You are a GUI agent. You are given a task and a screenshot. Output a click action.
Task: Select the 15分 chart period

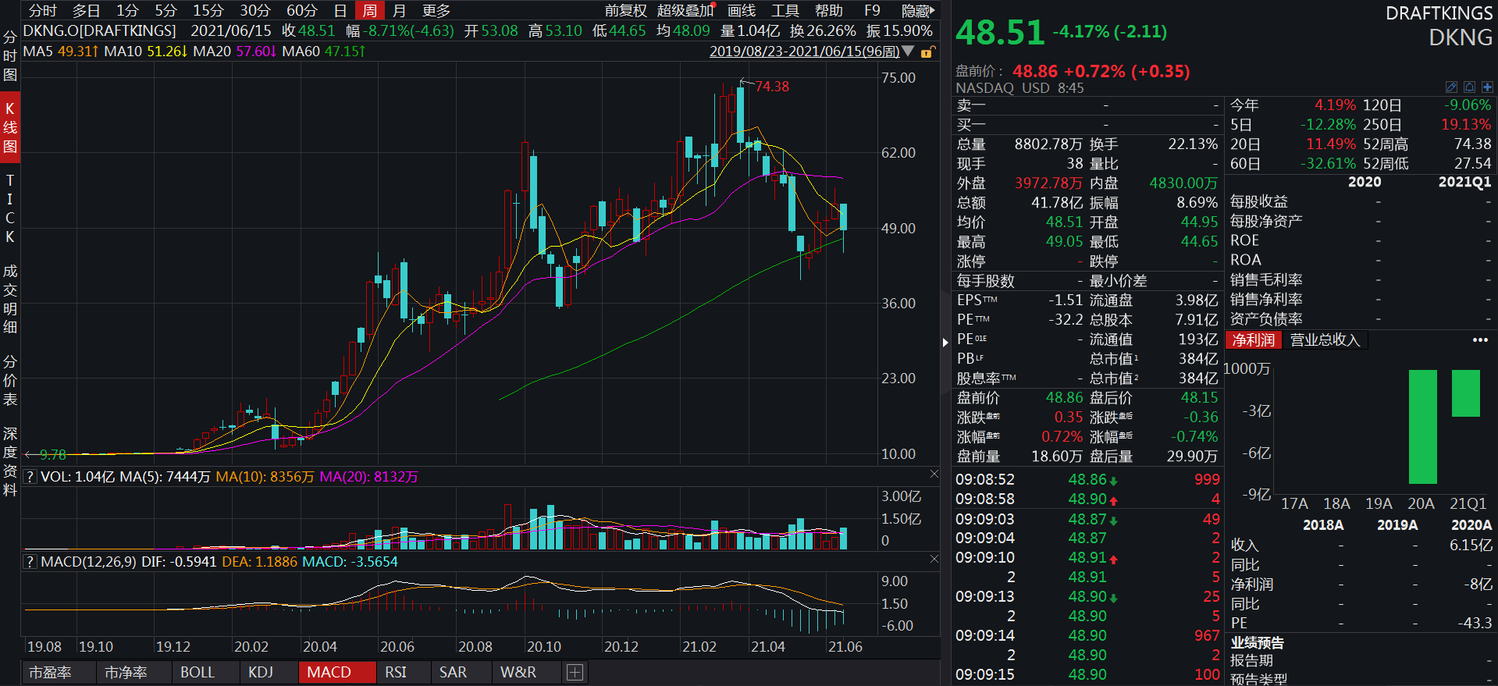208,11
